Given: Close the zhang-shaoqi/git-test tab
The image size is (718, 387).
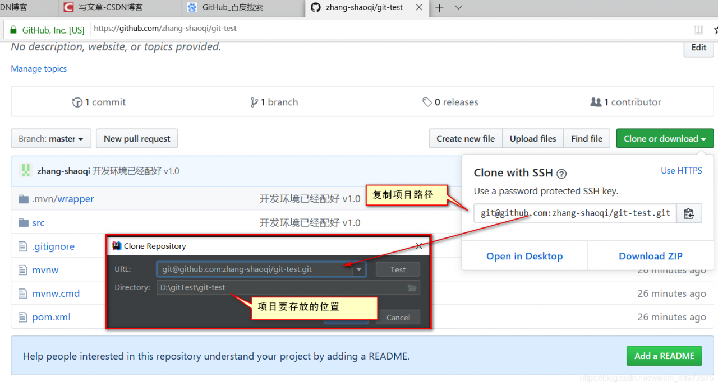Looking at the screenshot, I should coord(419,7).
